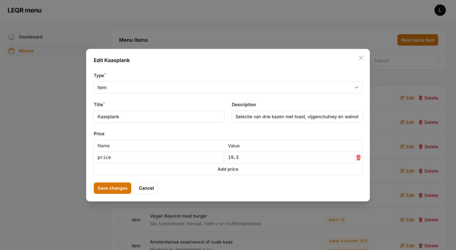Open Menus in the sidebar
Image resolution: width=456 pixels, height=250 pixels.
click(26, 51)
